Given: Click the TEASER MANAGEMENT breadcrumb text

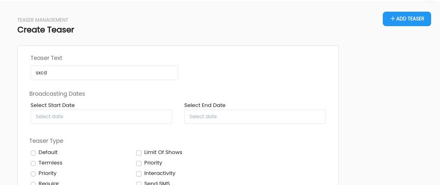Looking at the screenshot, I should coord(43,20).
